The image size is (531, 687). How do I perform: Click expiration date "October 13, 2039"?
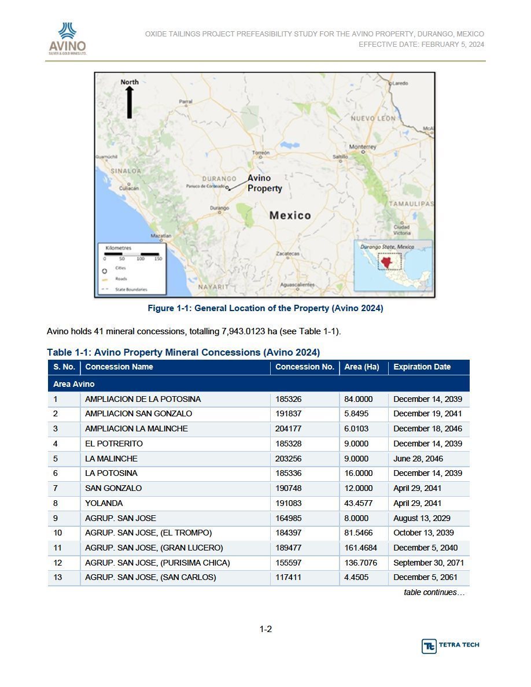(423, 533)
